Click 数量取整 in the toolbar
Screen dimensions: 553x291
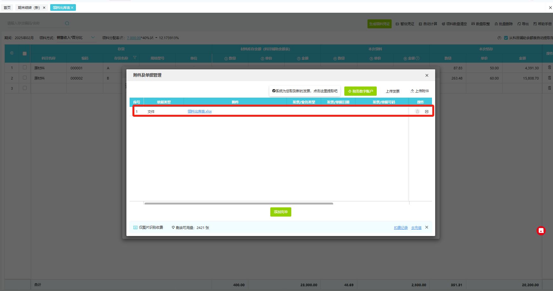(x=481, y=24)
